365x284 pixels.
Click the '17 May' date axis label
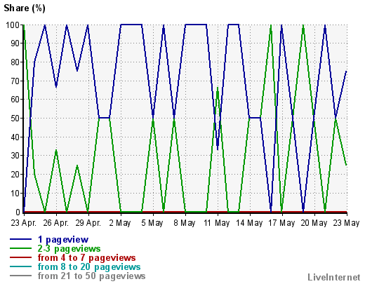pos(281,223)
